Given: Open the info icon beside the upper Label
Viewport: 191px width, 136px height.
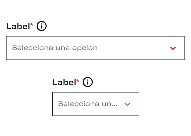Looking at the screenshot, I should pyautogui.click(x=42, y=26).
